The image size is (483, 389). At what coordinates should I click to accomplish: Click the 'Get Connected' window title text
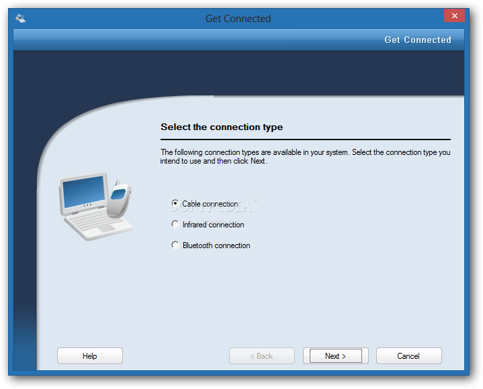click(x=238, y=19)
